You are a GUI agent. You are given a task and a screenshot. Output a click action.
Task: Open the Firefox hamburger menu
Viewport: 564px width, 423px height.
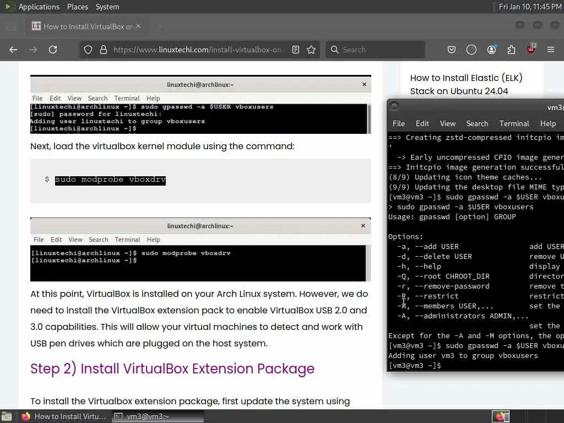click(x=551, y=50)
